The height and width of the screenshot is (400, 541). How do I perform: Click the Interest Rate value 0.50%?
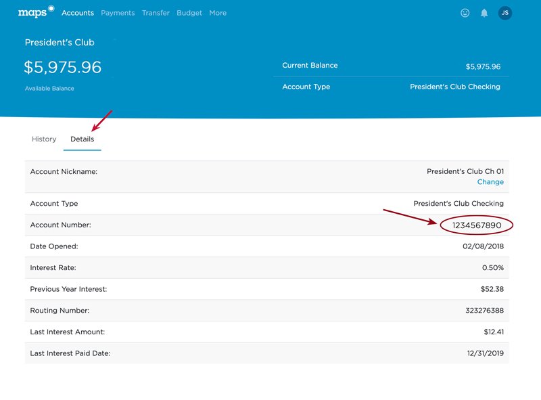[492, 268]
